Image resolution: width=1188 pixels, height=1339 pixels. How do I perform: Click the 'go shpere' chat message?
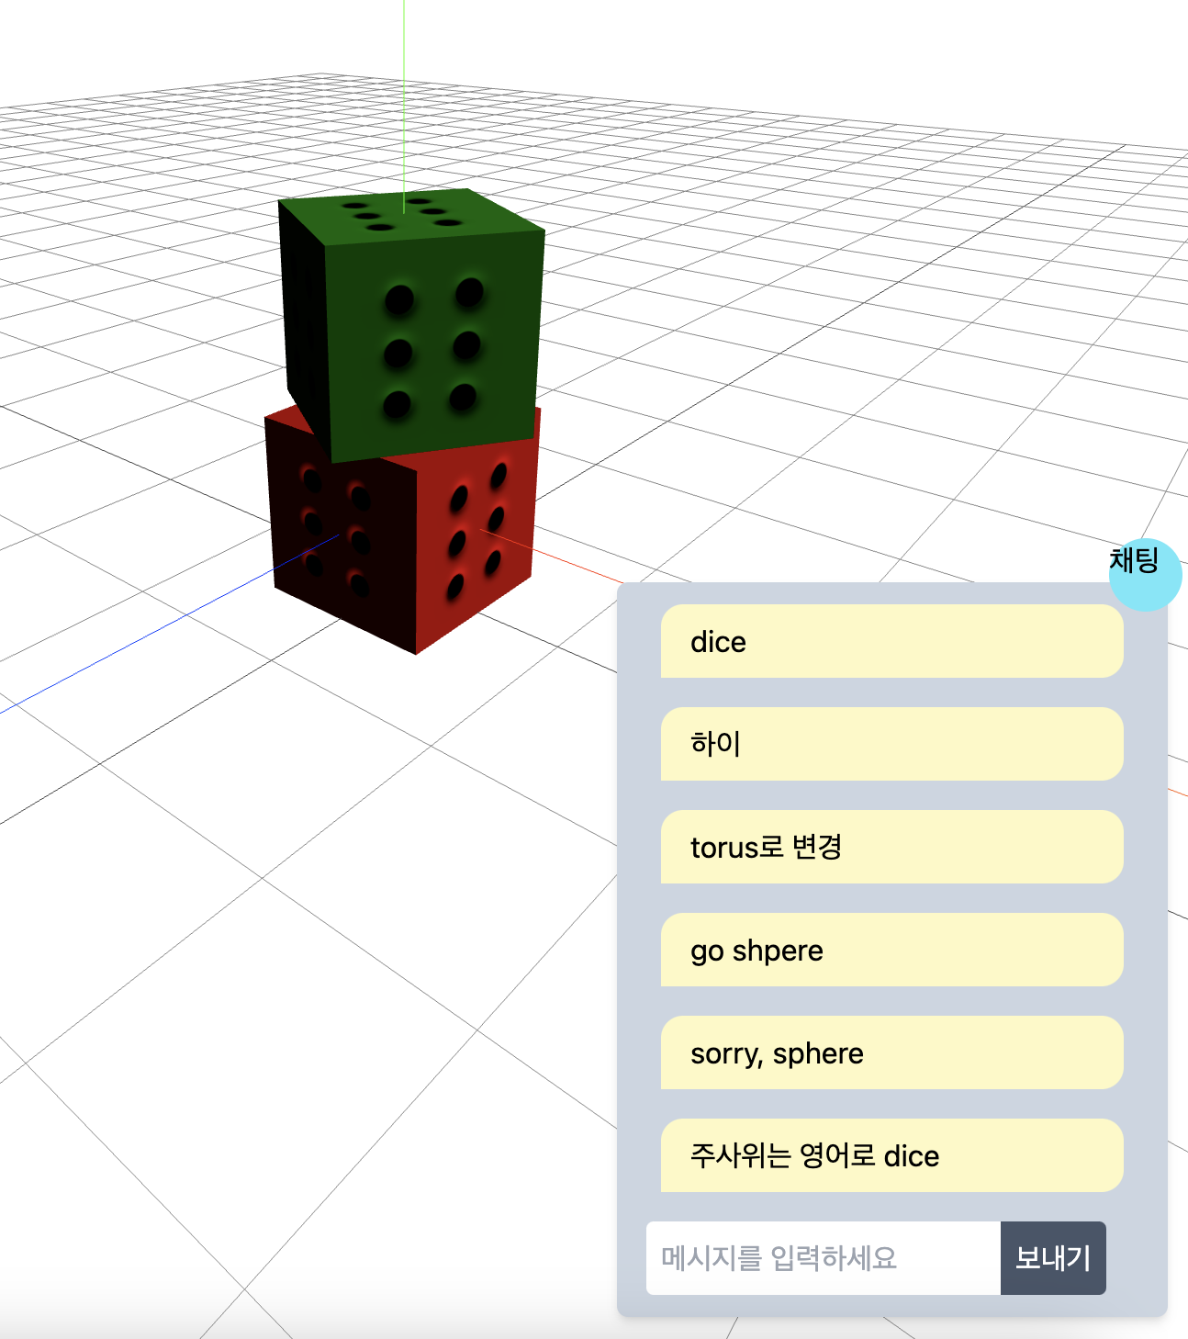point(891,951)
